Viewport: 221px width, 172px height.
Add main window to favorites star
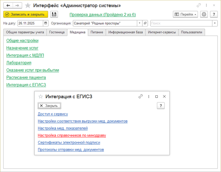coord(28,6)
